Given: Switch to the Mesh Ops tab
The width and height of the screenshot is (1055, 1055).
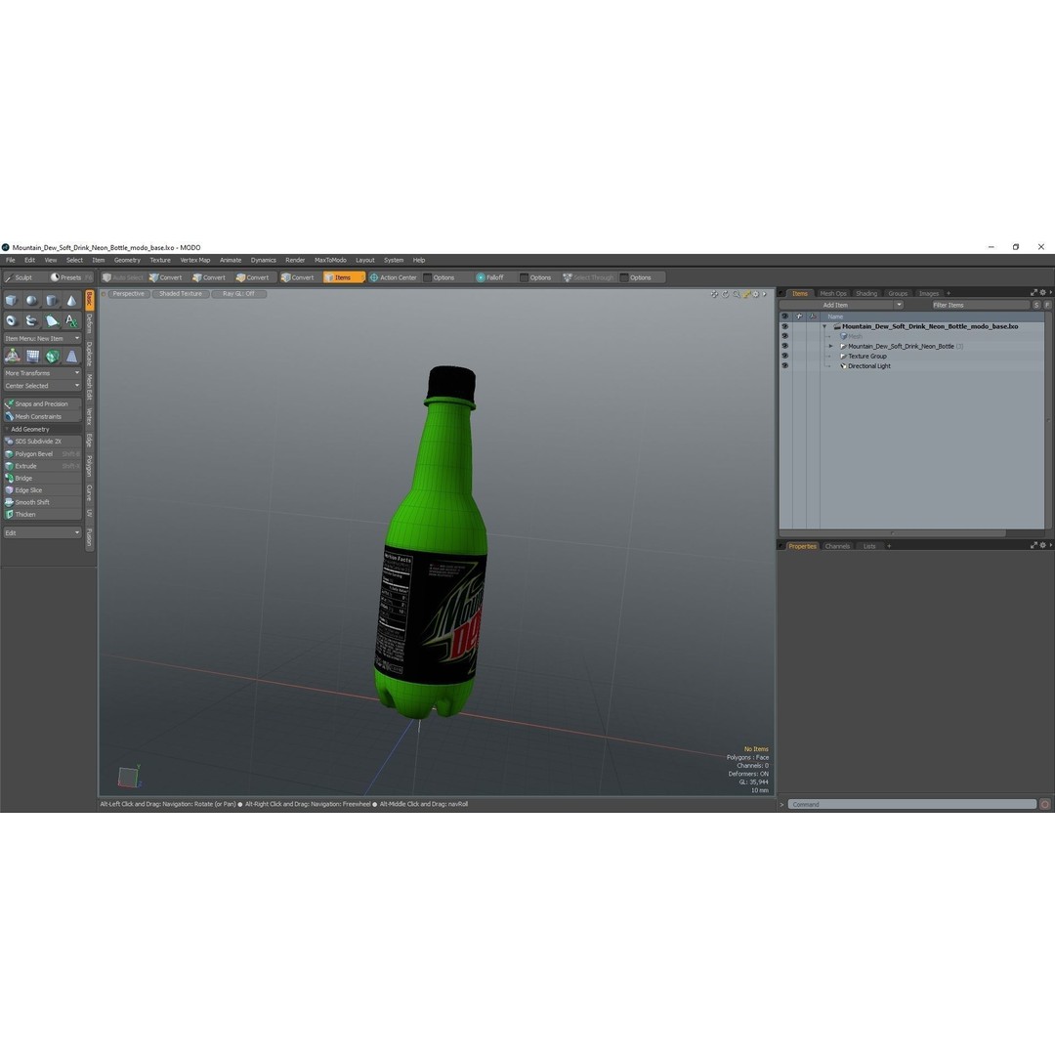Looking at the screenshot, I should (833, 293).
